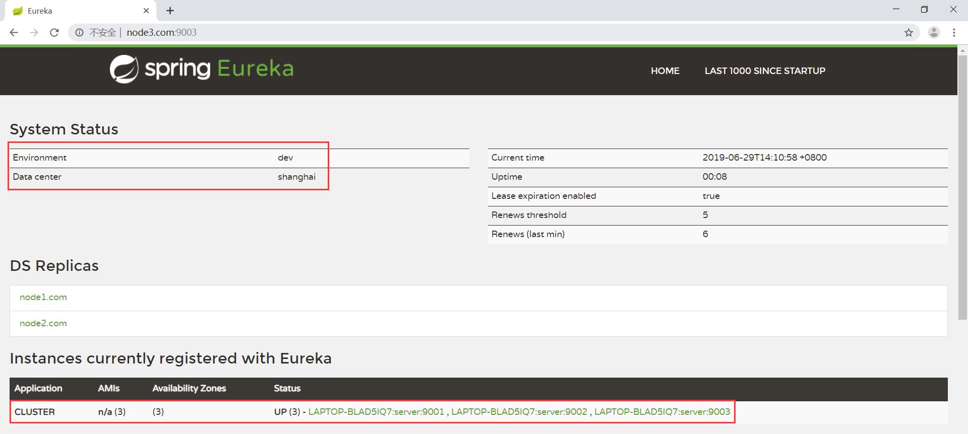Image resolution: width=968 pixels, height=434 pixels.
Task: Minimize the browser window
Action: pos(896,10)
